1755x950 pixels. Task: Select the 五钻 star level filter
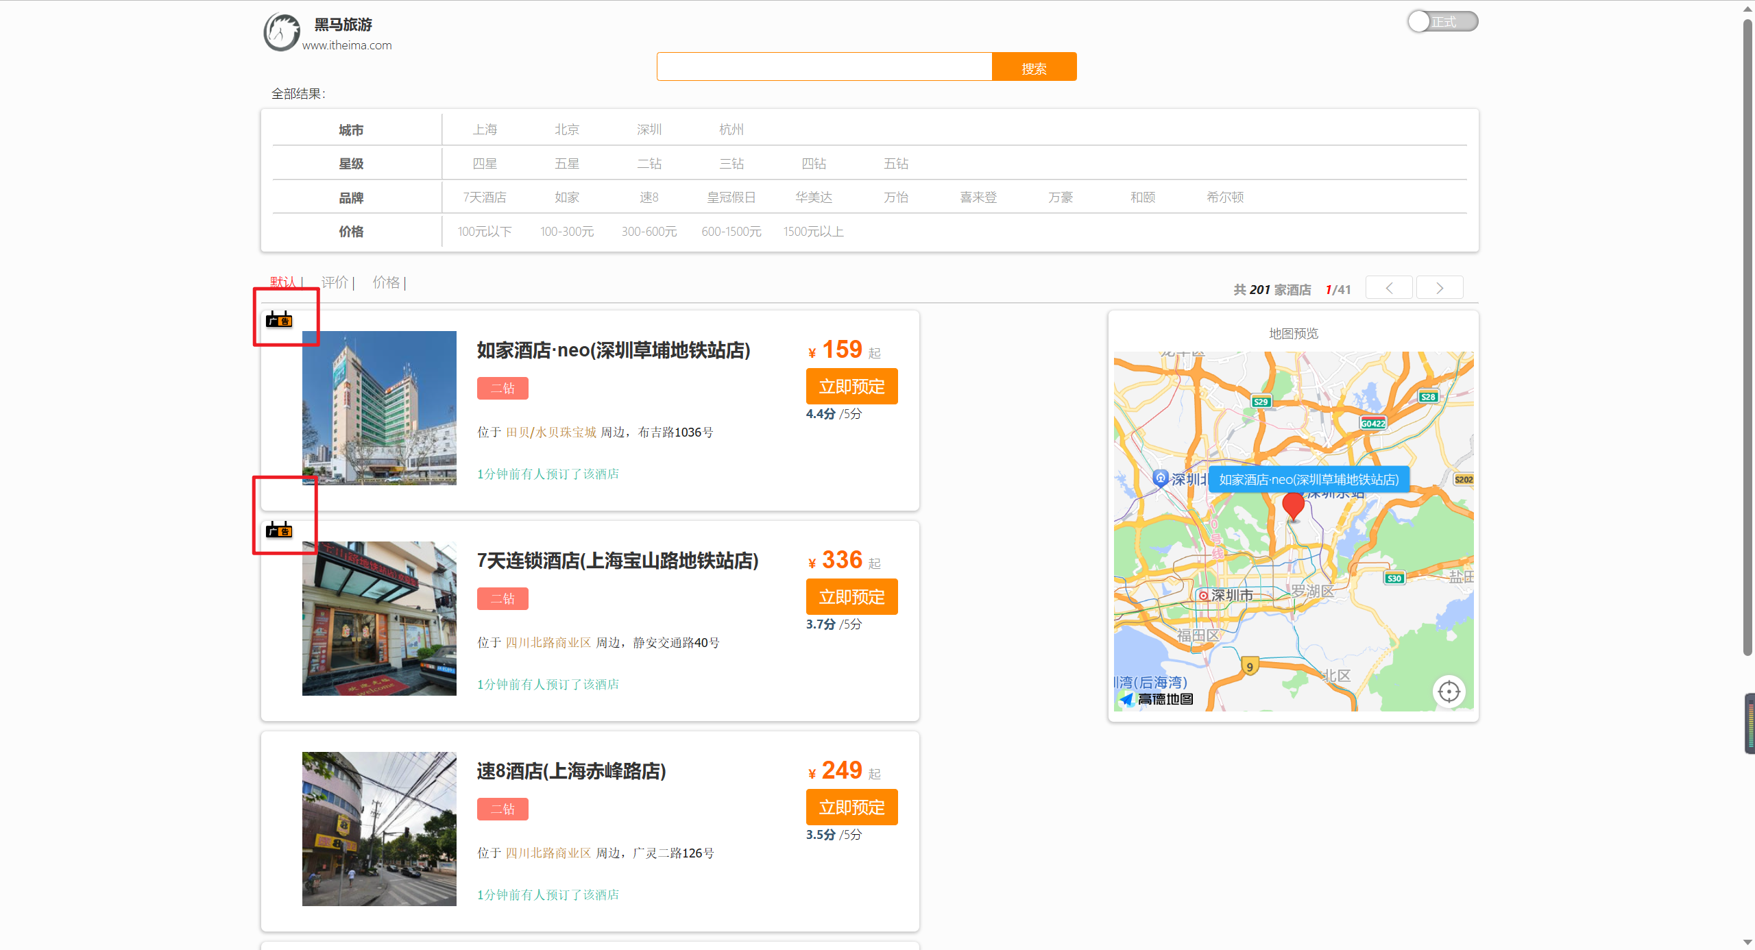click(896, 164)
